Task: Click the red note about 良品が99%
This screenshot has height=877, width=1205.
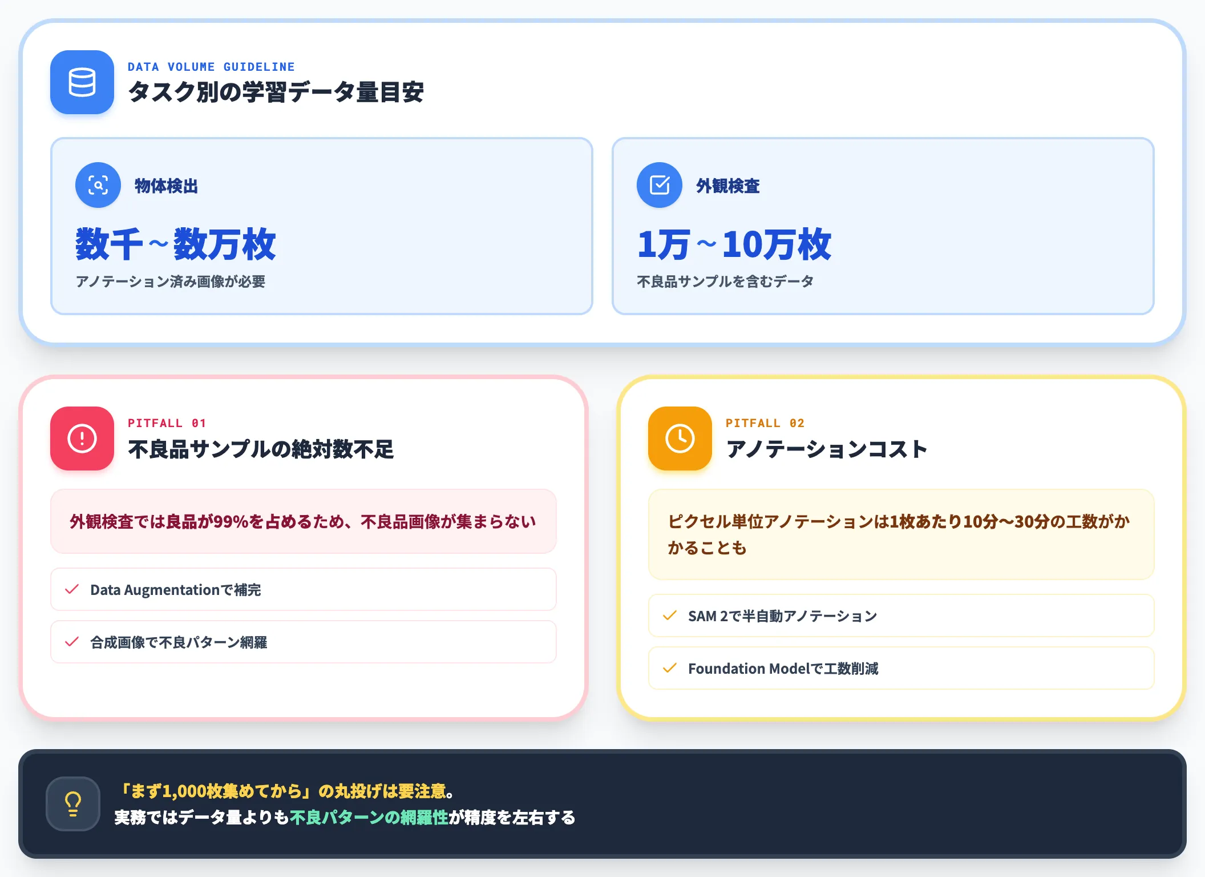Action: (304, 521)
